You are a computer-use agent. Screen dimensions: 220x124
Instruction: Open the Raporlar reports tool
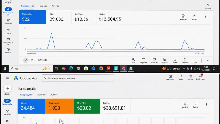click(x=165, y=60)
